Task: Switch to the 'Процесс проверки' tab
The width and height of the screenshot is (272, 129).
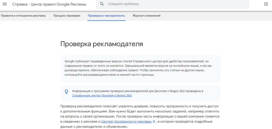Action: point(67,16)
